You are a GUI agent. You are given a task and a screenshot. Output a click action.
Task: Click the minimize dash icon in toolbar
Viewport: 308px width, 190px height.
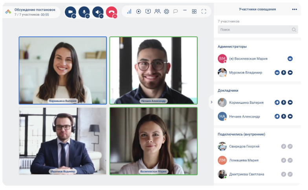(x=185, y=10)
